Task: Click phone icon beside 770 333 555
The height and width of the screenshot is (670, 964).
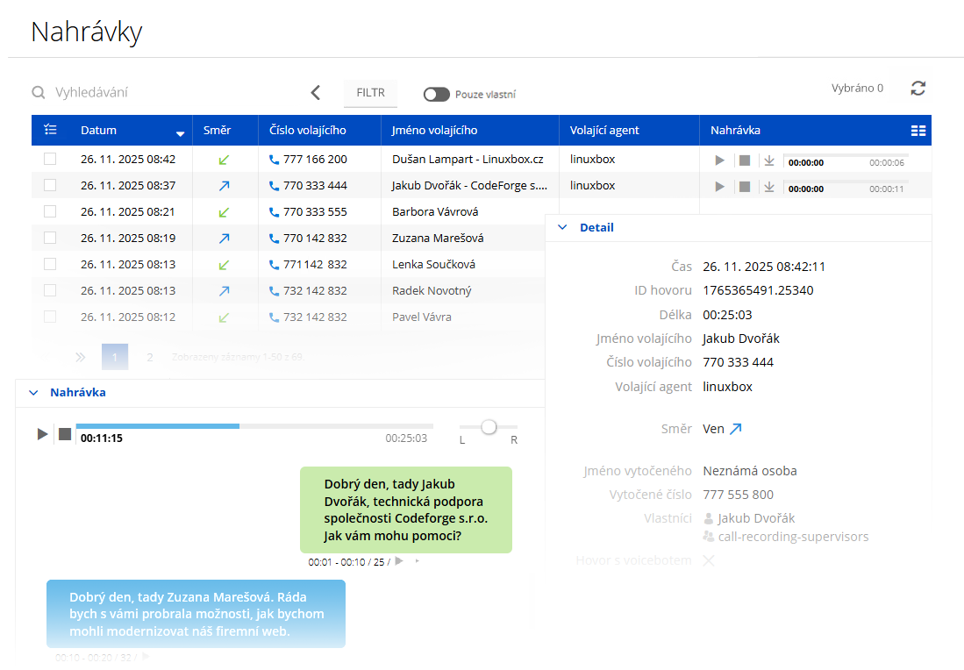Action: tap(274, 212)
